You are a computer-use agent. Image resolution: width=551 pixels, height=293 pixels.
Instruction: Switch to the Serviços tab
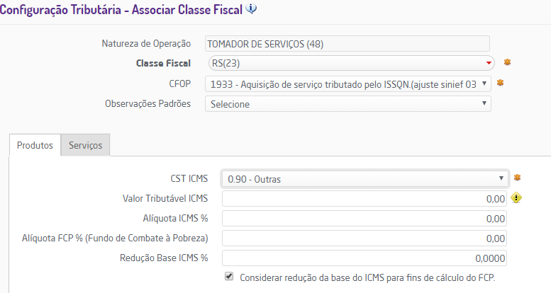click(x=85, y=145)
